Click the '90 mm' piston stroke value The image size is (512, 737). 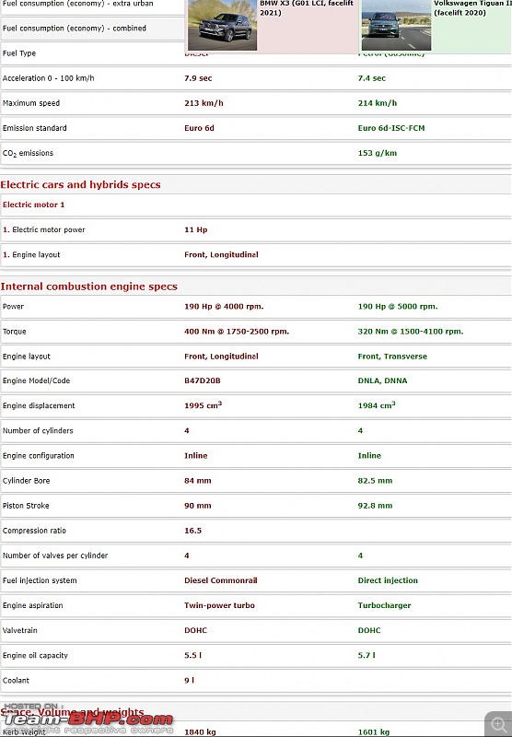pyautogui.click(x=198, y=506)
